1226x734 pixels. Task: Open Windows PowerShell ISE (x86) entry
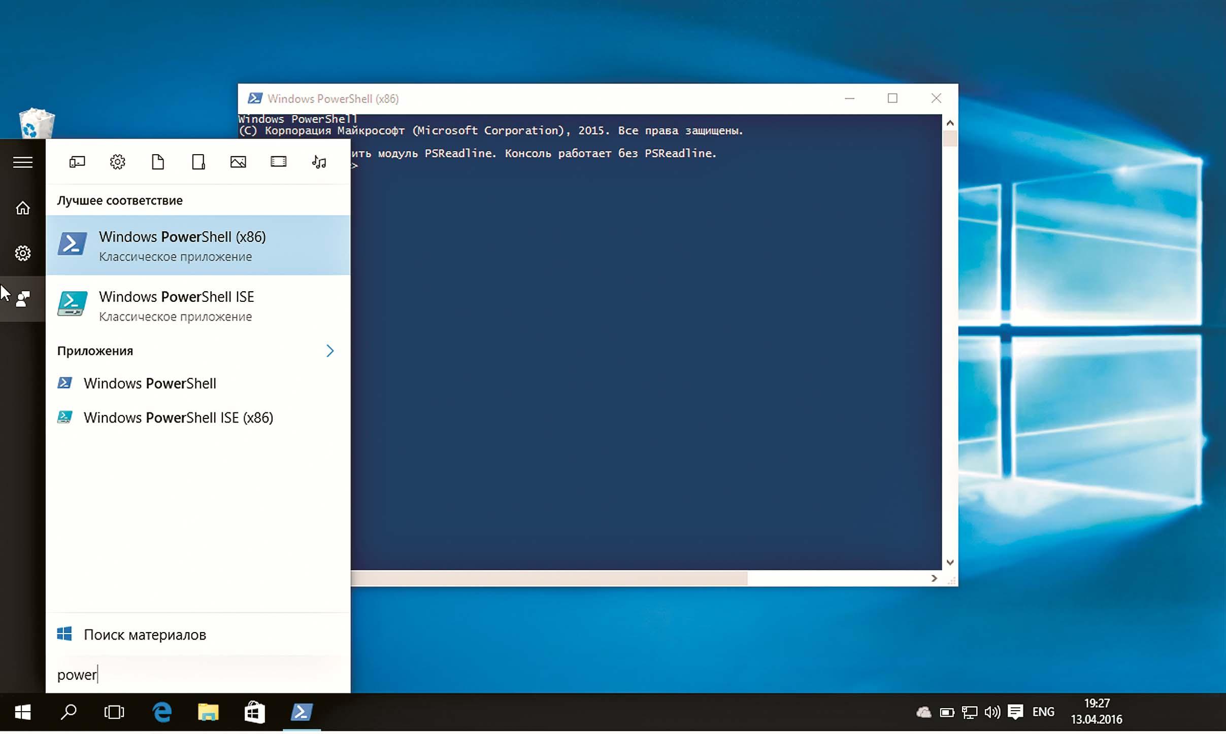pyautogui.click(x=178, y=417)
